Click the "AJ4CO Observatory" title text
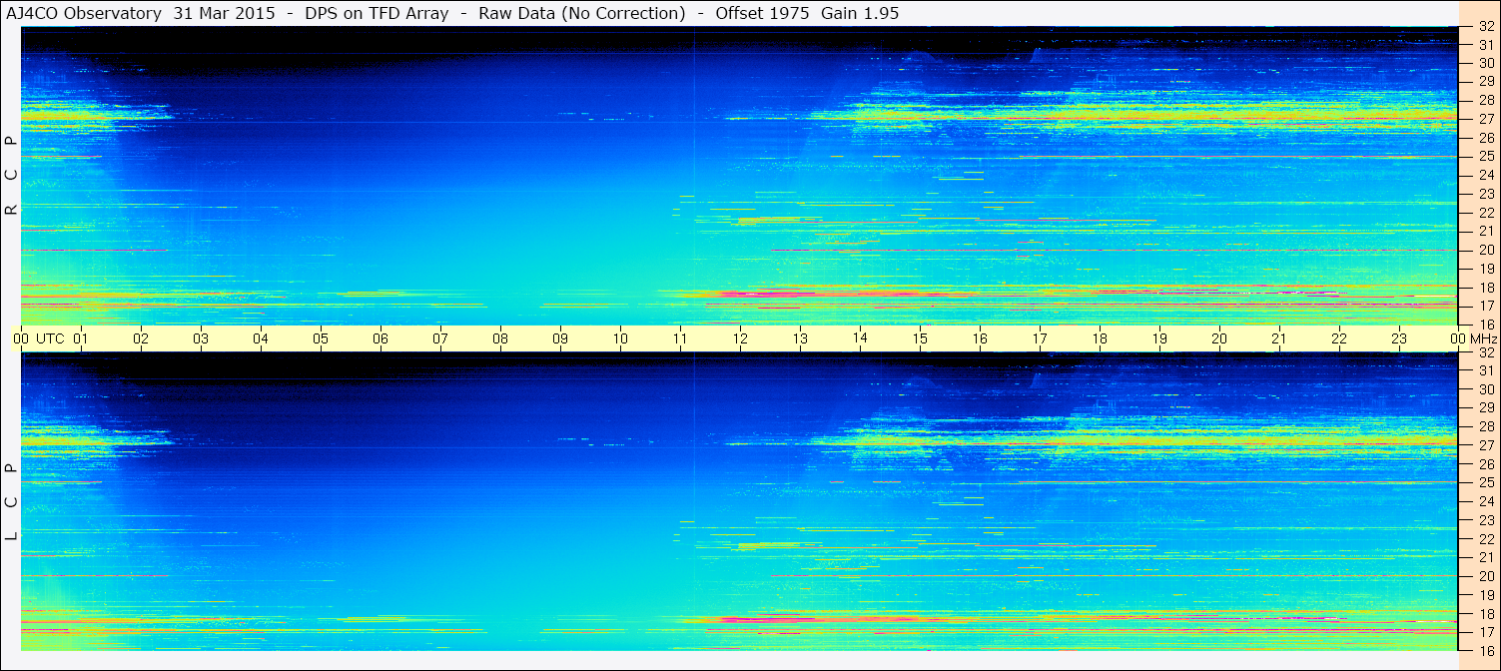Viewport: 1501px width, 671px height. click(84, 14)
